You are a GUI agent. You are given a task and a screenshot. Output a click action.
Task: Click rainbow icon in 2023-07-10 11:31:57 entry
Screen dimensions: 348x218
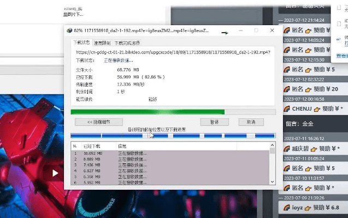287,188
